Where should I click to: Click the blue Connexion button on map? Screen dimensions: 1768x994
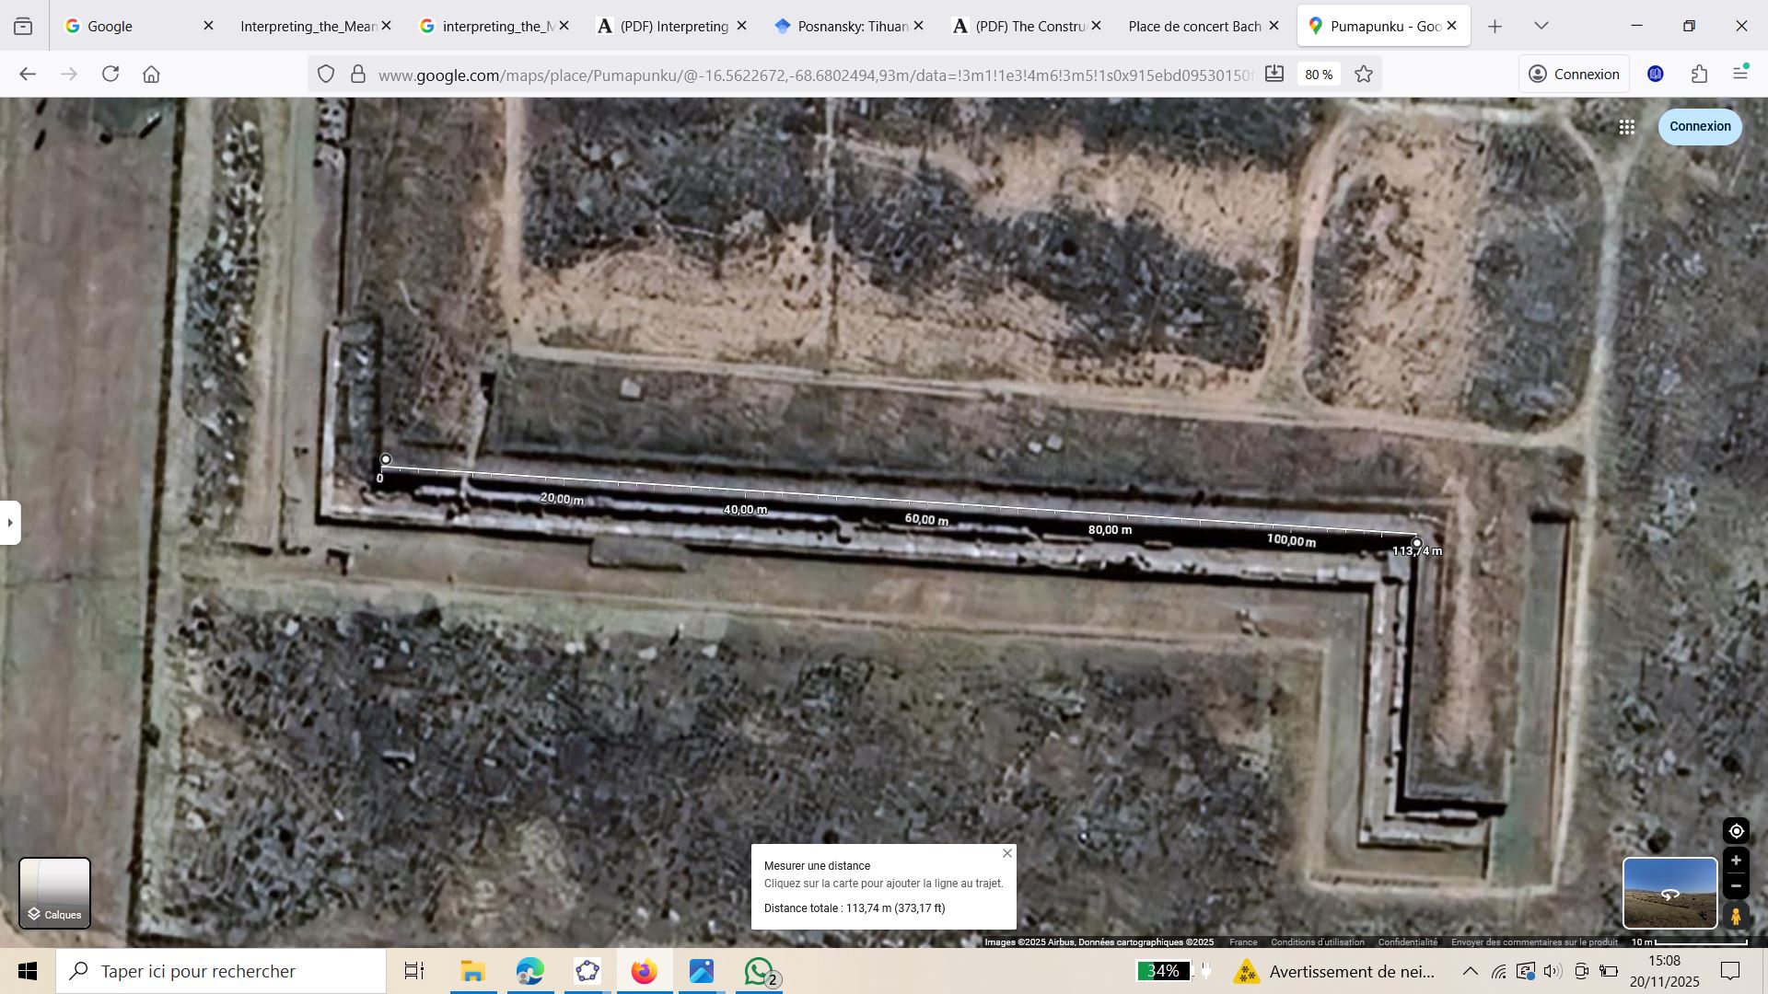[1699, 126]
